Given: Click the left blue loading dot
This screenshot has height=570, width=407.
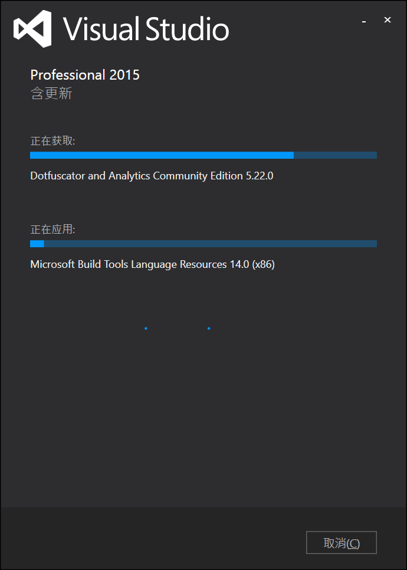Looking at the screenshot, I should click(x=146, y=328).
